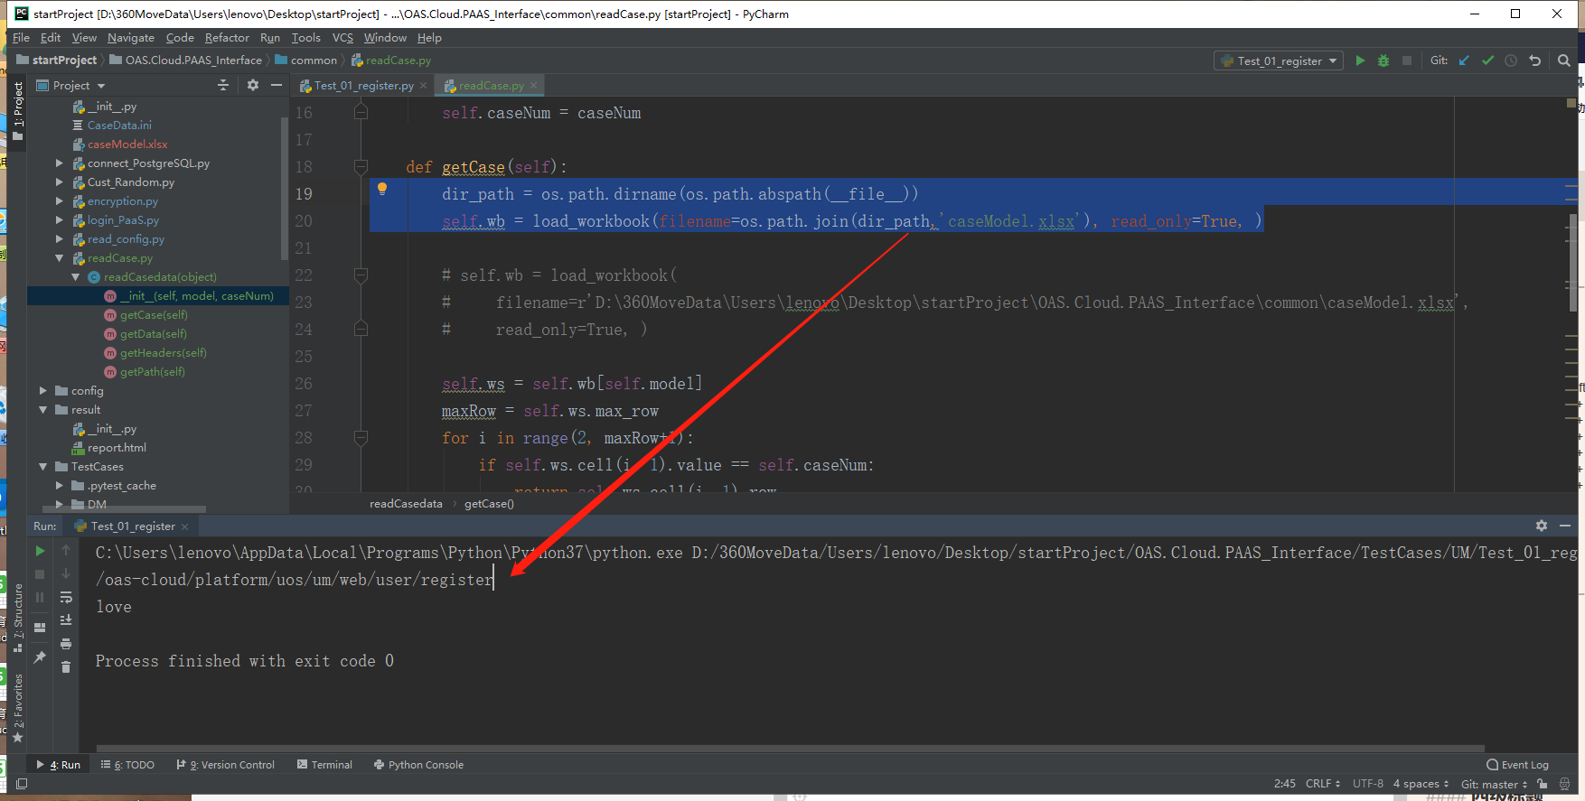
Task: Click the intention lightbulb on line 19
Action: [382, 189]
